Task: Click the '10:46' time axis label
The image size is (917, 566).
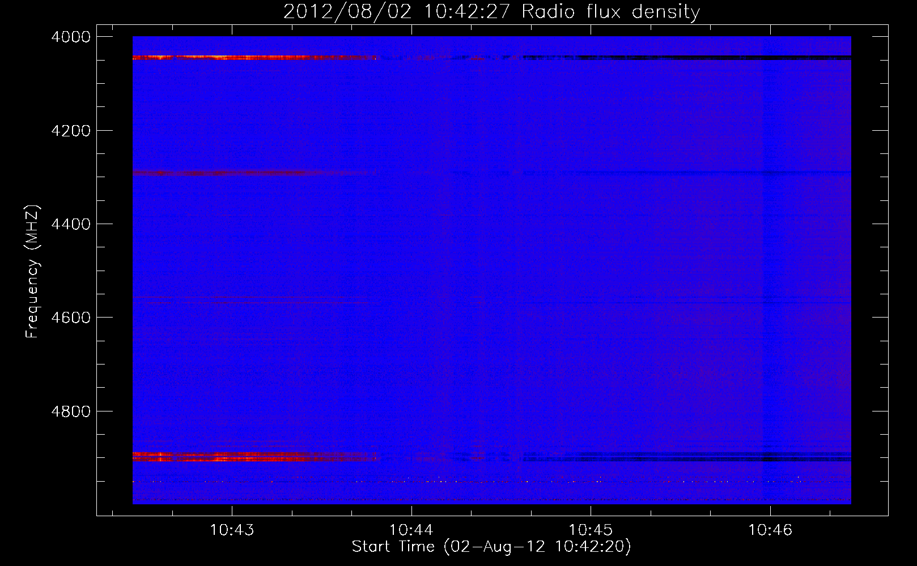Action: pos(770,530)
